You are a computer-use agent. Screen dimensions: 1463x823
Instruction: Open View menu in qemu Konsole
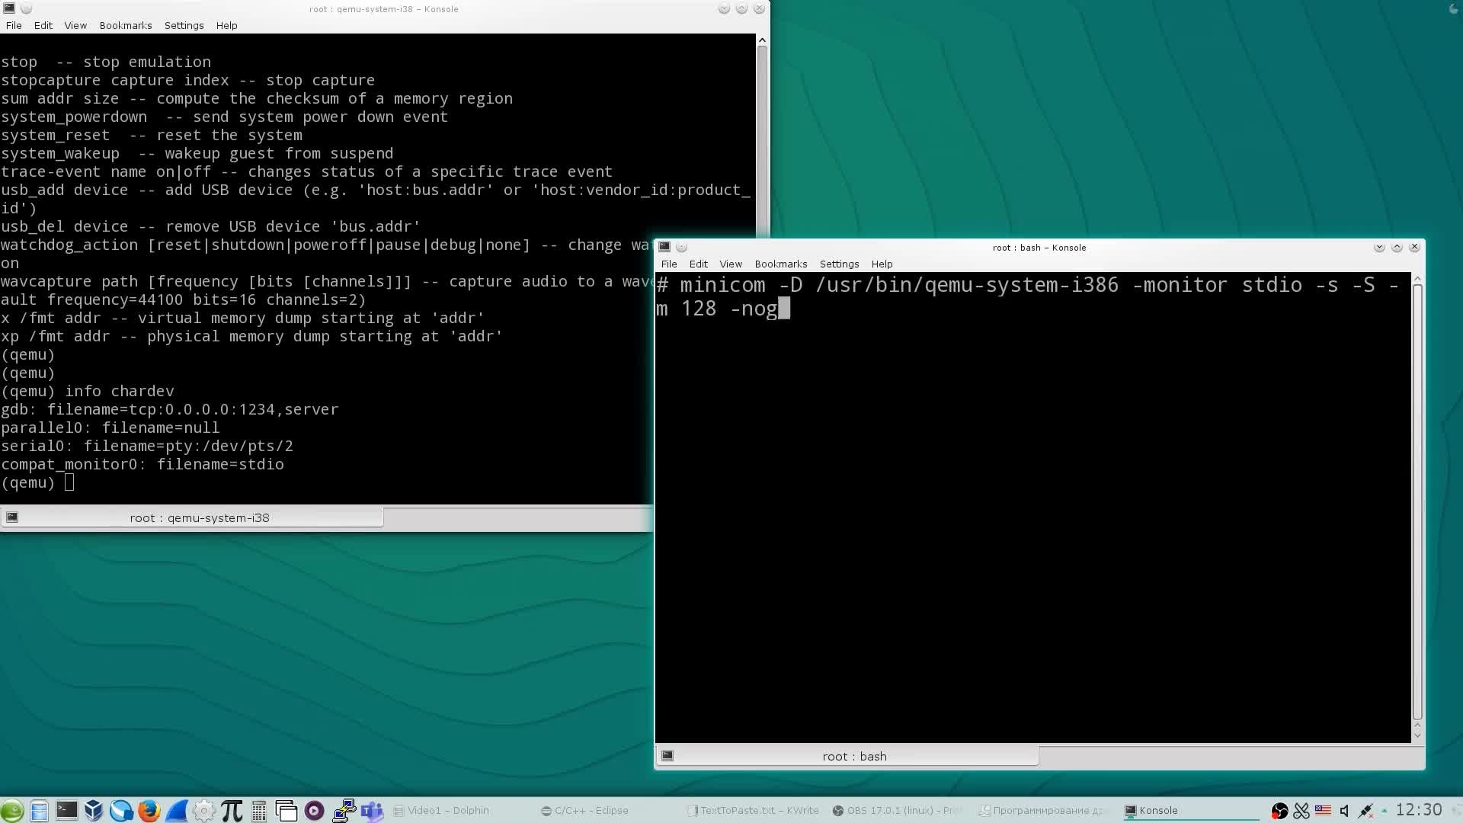[75, 25]
